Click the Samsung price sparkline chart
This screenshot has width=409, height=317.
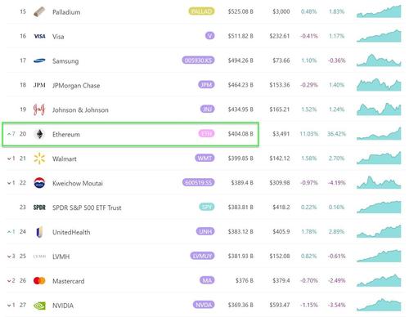click(379, 60)
